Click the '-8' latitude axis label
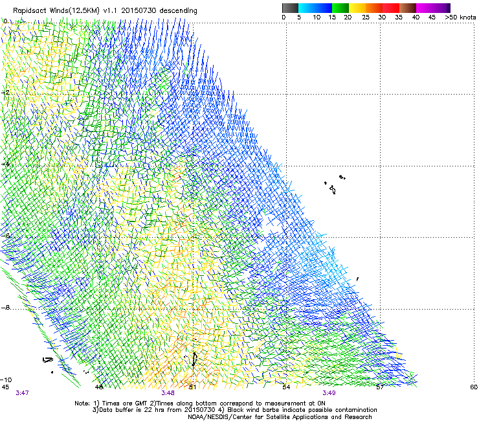Image resolution: width=479 pixels, height=421 pixels. (x=5, y=308)
